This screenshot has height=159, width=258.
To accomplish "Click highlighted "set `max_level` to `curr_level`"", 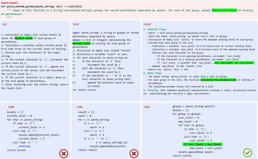I will 234,63.
